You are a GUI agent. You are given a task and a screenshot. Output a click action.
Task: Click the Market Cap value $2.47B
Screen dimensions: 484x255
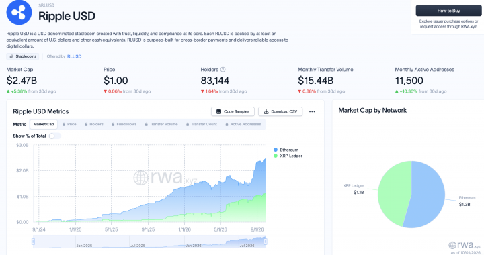tap(22, 81)
